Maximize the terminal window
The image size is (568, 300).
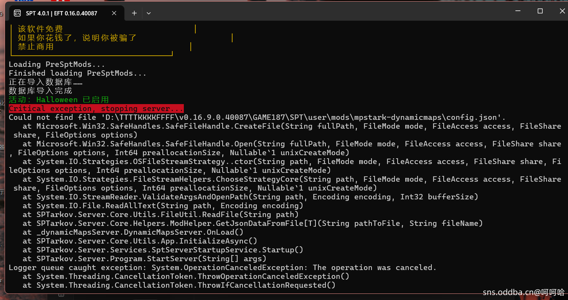(540, 12)
